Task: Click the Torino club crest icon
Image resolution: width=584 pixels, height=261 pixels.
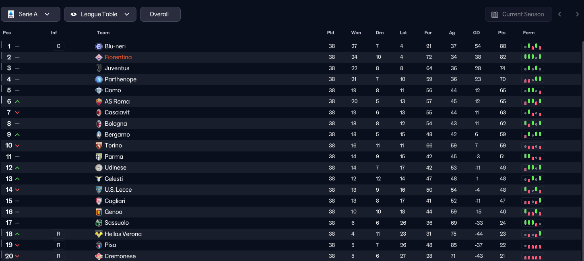Action: tap(99, 145)
